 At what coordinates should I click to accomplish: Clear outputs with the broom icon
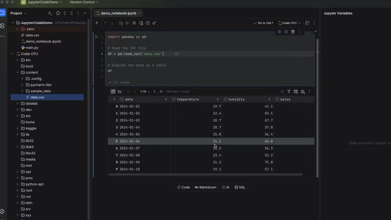tap(154, 23)
